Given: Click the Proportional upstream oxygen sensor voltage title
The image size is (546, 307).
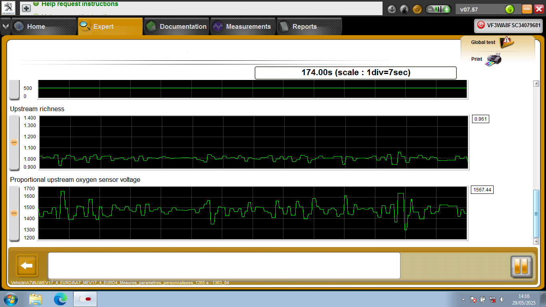Looking at the screenshot, I should (x=75, y=180).
